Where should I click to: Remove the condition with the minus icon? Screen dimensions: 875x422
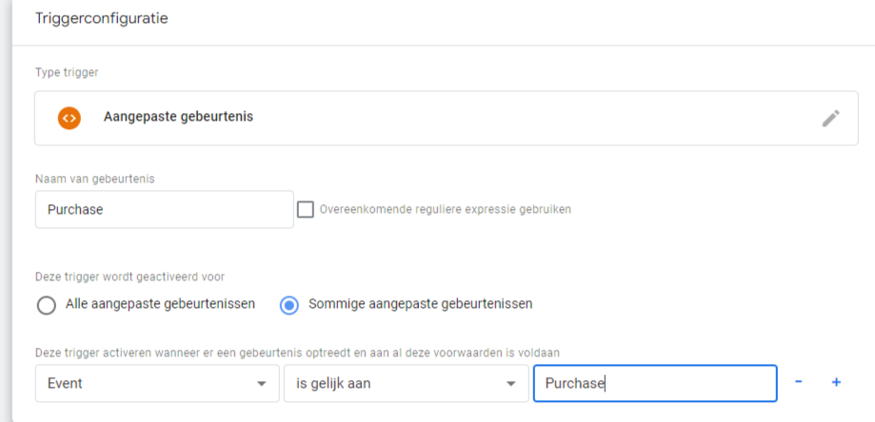[799, 382]
